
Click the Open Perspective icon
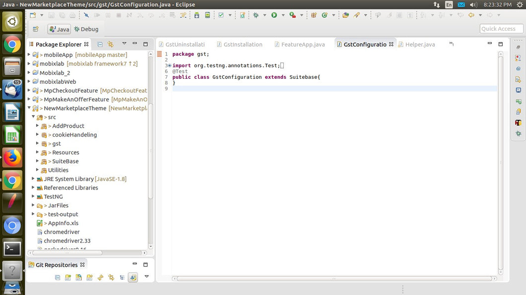tap(36, 29)
